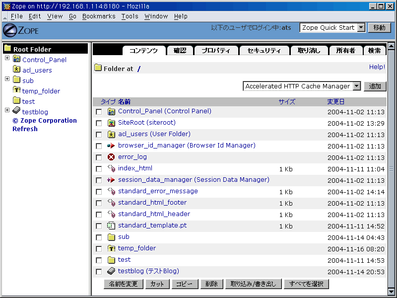This screenshot has height=298, width=397.
Task: Open the Help! link
Action: point(377,67)
